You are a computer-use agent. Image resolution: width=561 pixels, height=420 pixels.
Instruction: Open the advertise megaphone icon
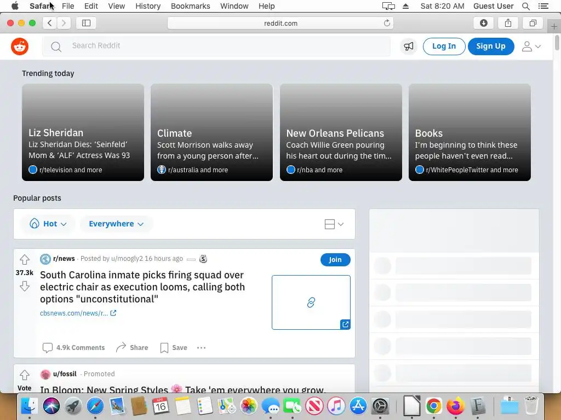[x=409, y=46]
